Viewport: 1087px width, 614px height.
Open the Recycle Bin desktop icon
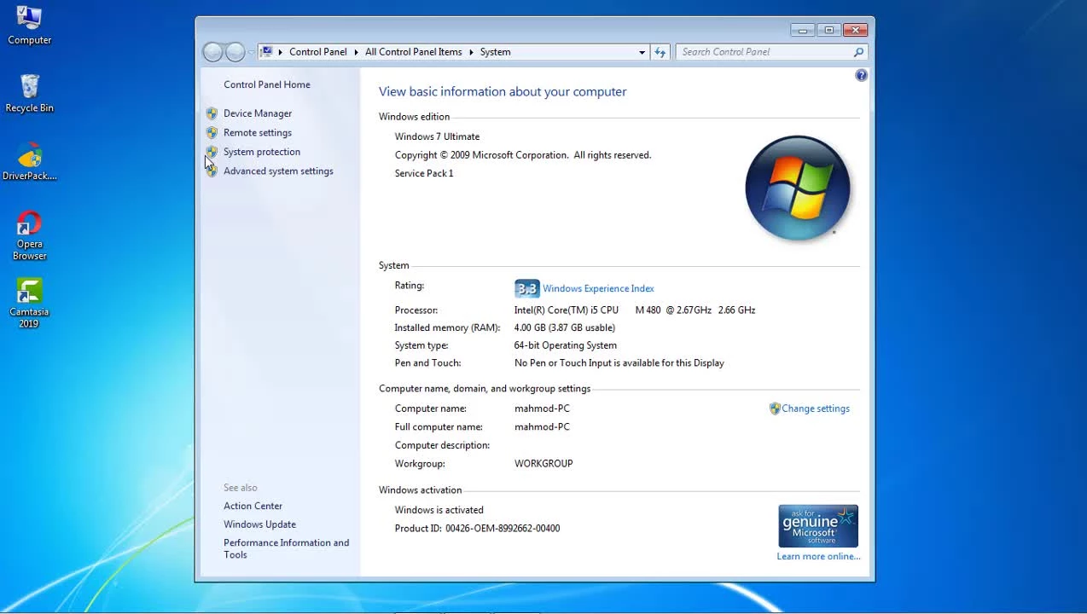(x=29, y=94)
